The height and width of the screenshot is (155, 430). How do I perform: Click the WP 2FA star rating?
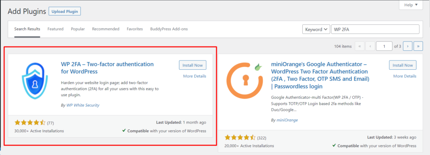30,123
